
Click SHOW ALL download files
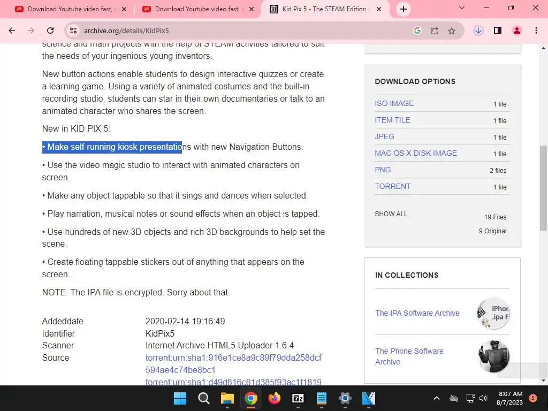coord(391,214)
